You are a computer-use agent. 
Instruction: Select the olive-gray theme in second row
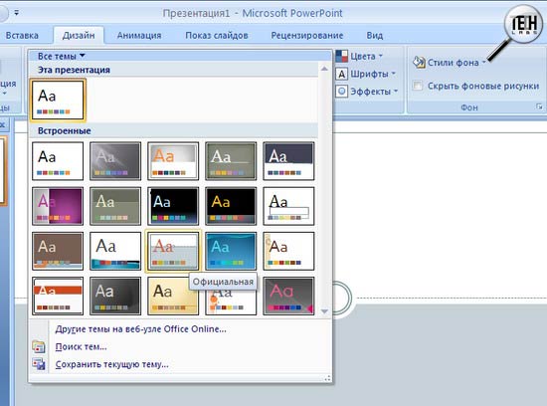point(115,206)
